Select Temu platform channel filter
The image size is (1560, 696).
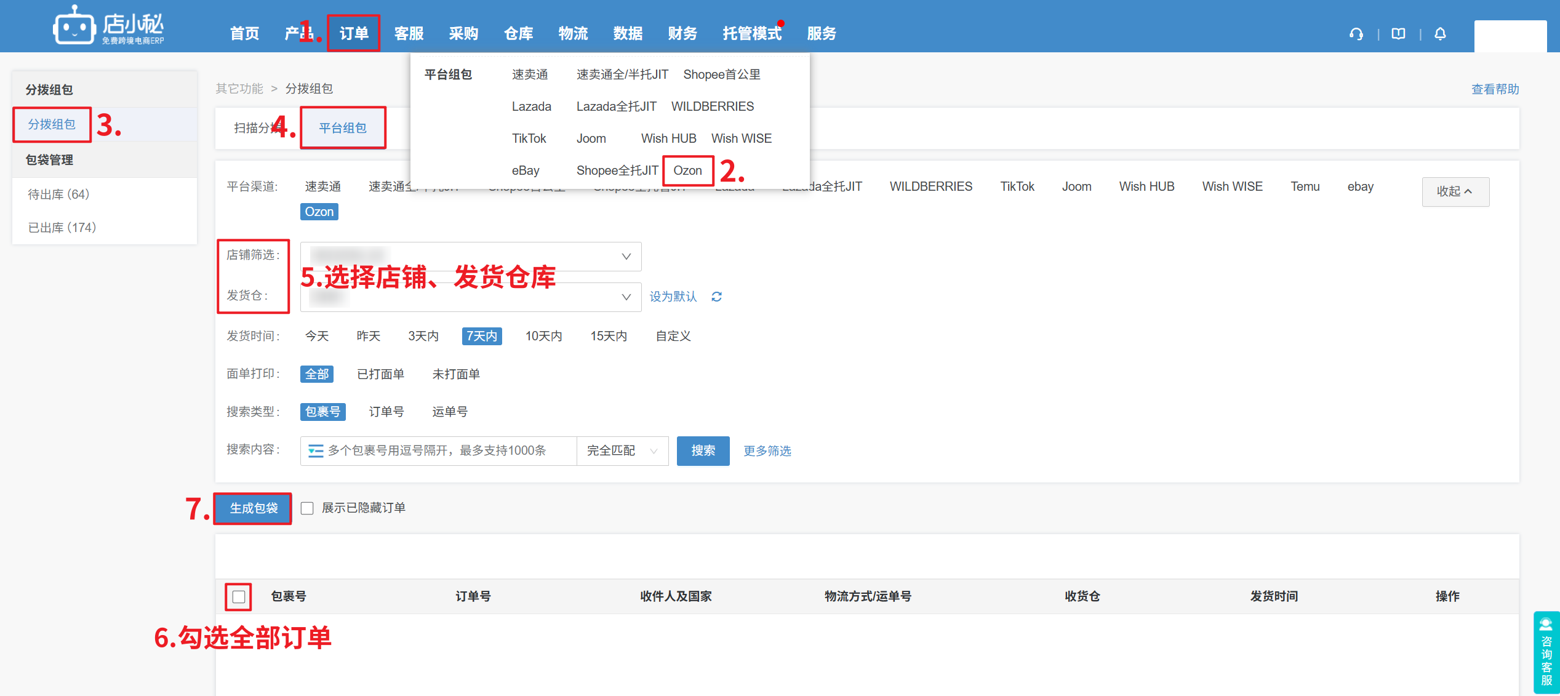point(1305,186)
